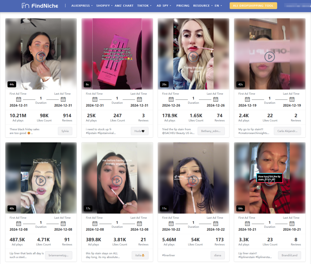311x264 pixels.
Task: Open the TIKTOK dropdown menu
Action: [x=144, y=6]
